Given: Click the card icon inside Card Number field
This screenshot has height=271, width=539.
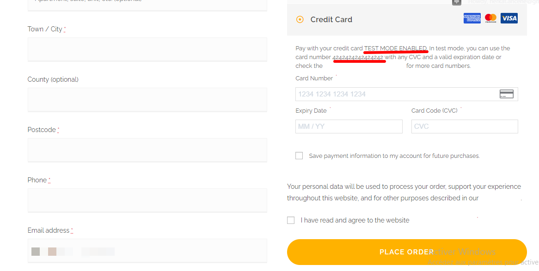Looking at the screenshot, I should click(x=507, y=94).
